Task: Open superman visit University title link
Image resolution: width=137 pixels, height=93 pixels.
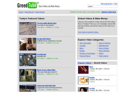Action: click(46, 86)
